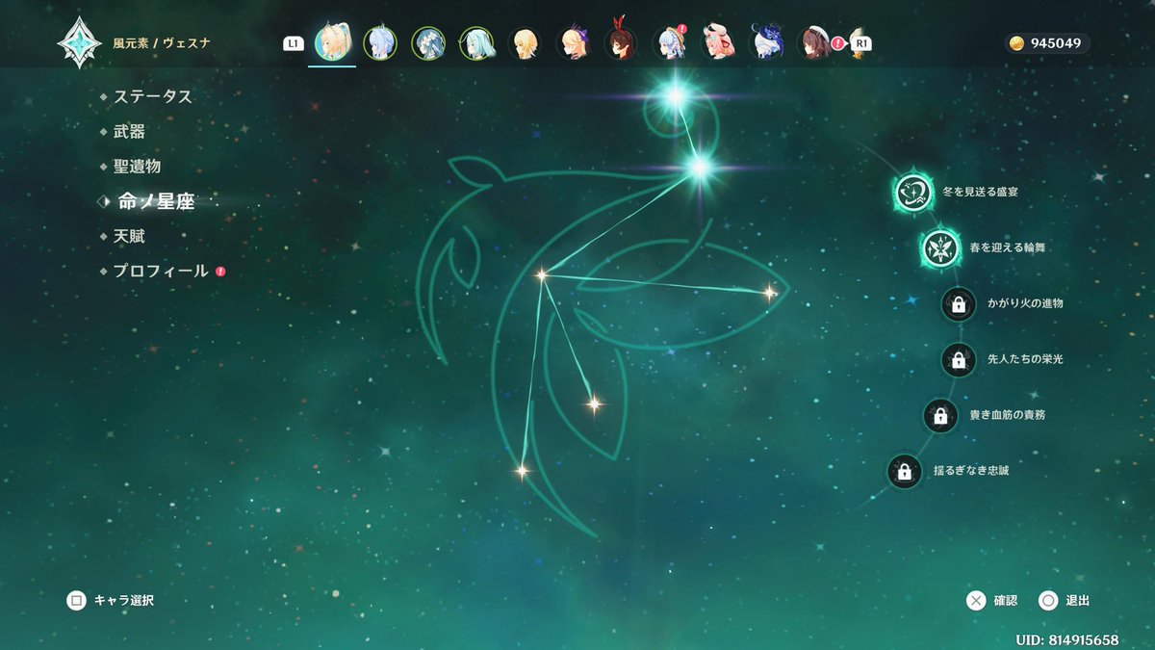The width and height of the screenshot is (1155, 650).
Task: Click the キャラ選択 button
Action: [x=110, y=601]
